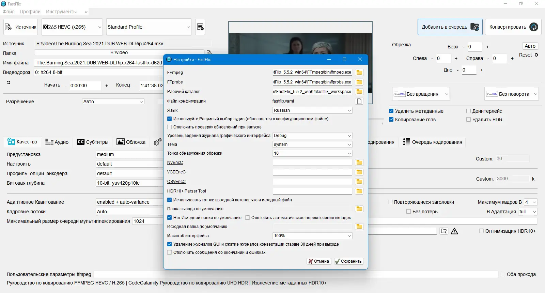Open the fastflix.yaml config file icon
This screenshot has width=545, height=293.
pyautogui.click(x=359, y=101)
